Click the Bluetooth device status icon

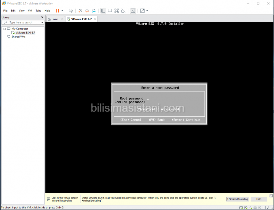[260, 208]
